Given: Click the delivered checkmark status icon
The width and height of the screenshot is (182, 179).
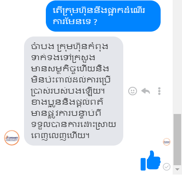Looking at the screenshot, I should 166,167.
